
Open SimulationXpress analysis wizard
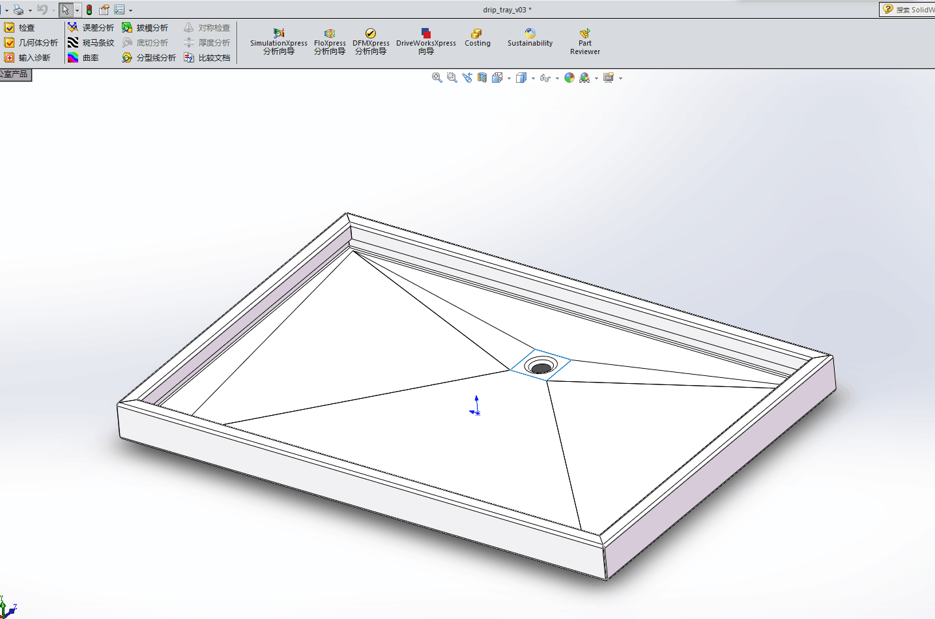[x=278, y=41]
